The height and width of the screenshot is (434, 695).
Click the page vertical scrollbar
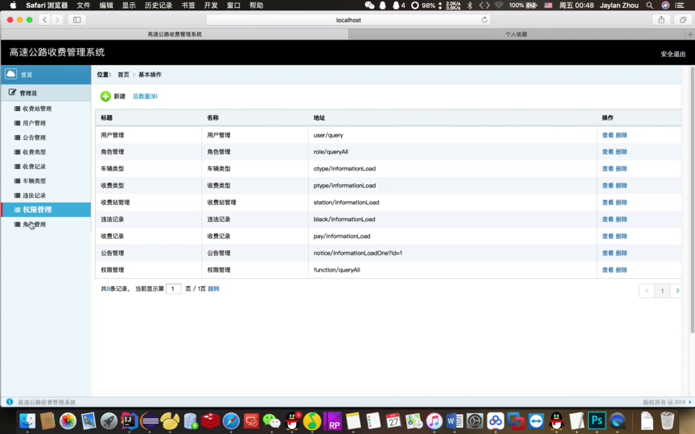(692, 199)
